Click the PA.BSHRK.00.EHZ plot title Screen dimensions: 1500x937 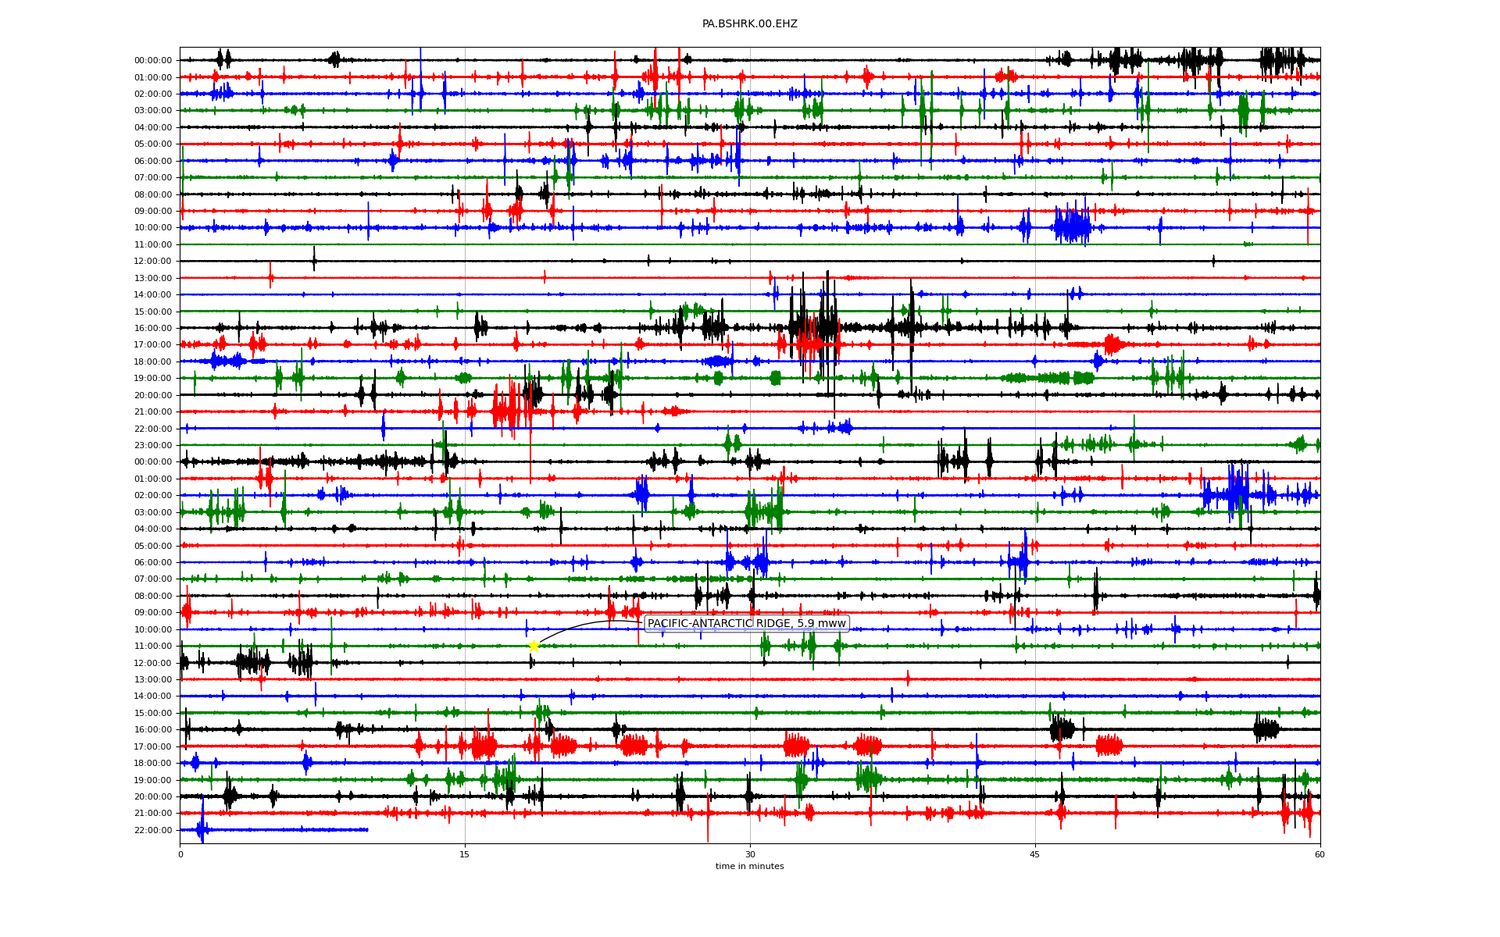749,24
